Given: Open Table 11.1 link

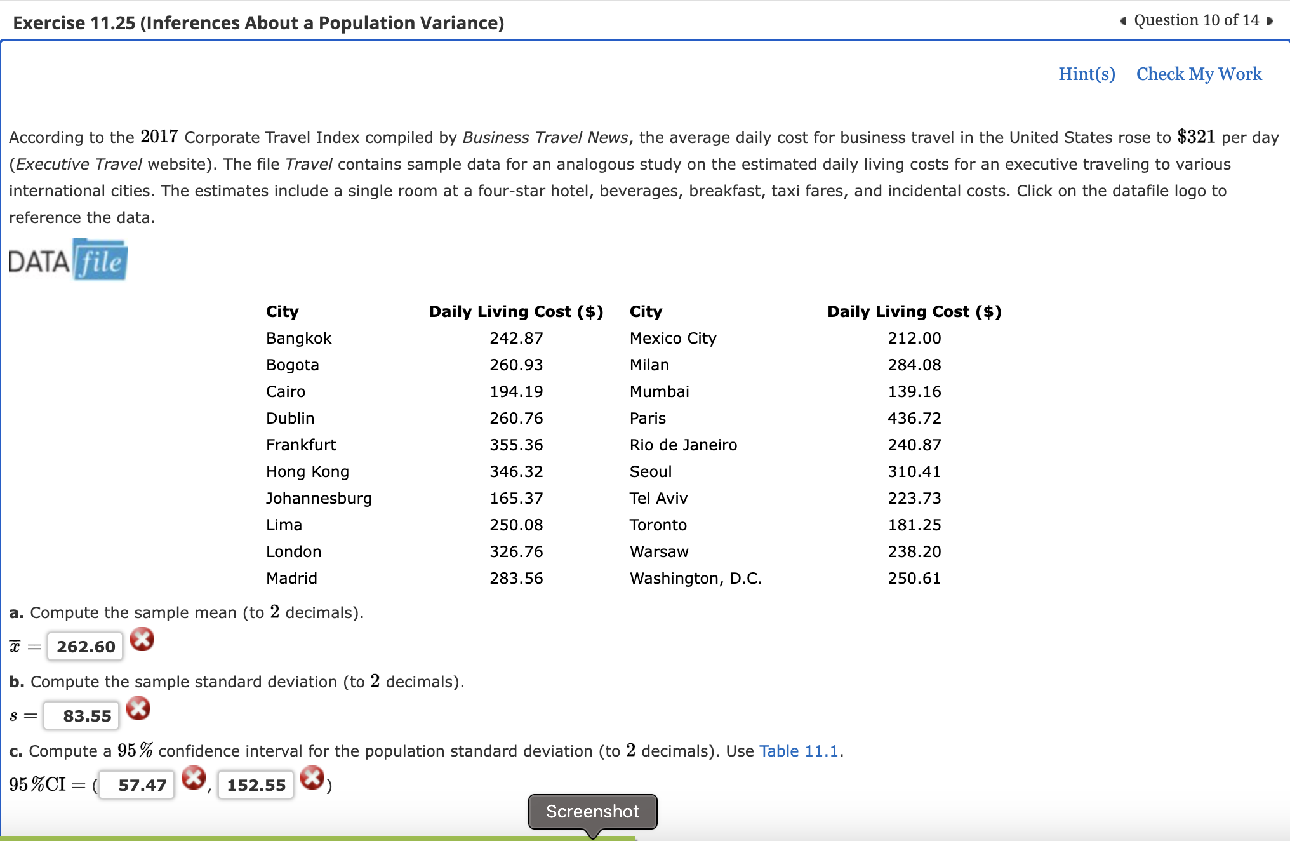Looking at the screenshot, I should coord(799,751).
